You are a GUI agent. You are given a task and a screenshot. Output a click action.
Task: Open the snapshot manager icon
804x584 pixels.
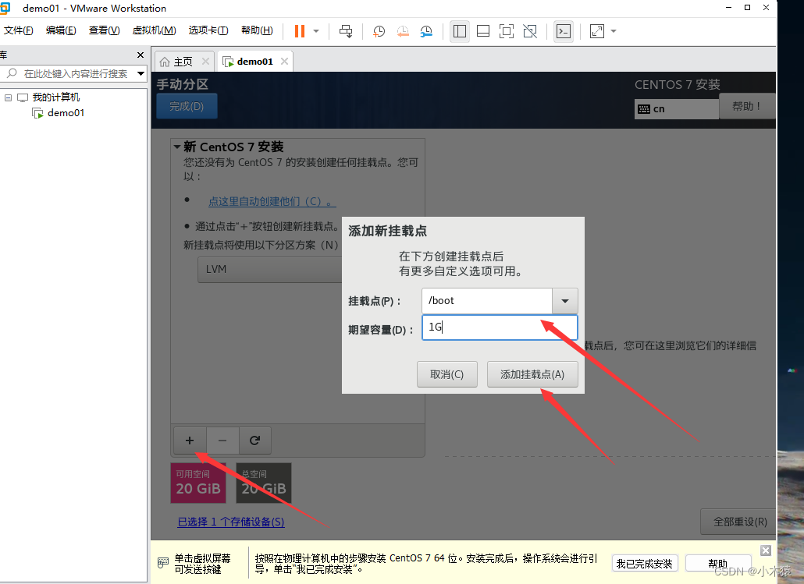click(426, 31)
